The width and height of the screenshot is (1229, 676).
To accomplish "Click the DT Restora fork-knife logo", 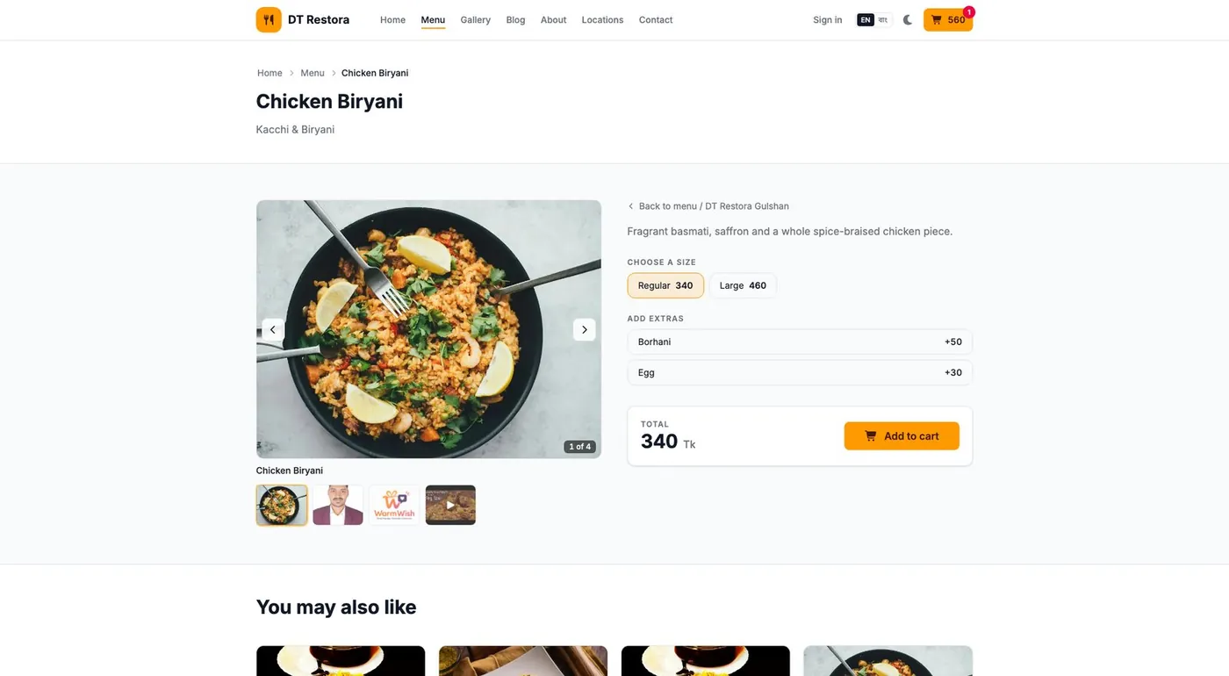I will [x=269, y=19].
